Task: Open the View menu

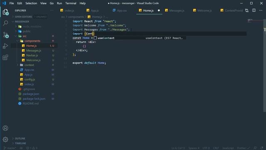Action: click(43, 3)
